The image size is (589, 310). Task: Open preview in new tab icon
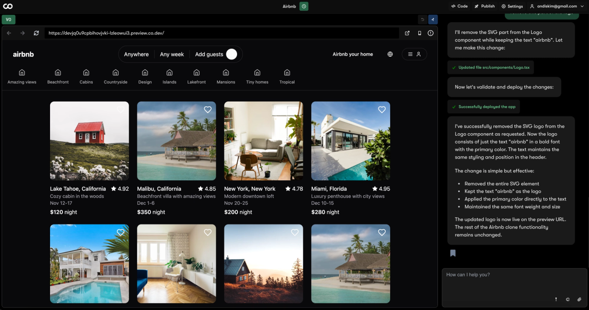pyautogui.click(x=407, y=33)
